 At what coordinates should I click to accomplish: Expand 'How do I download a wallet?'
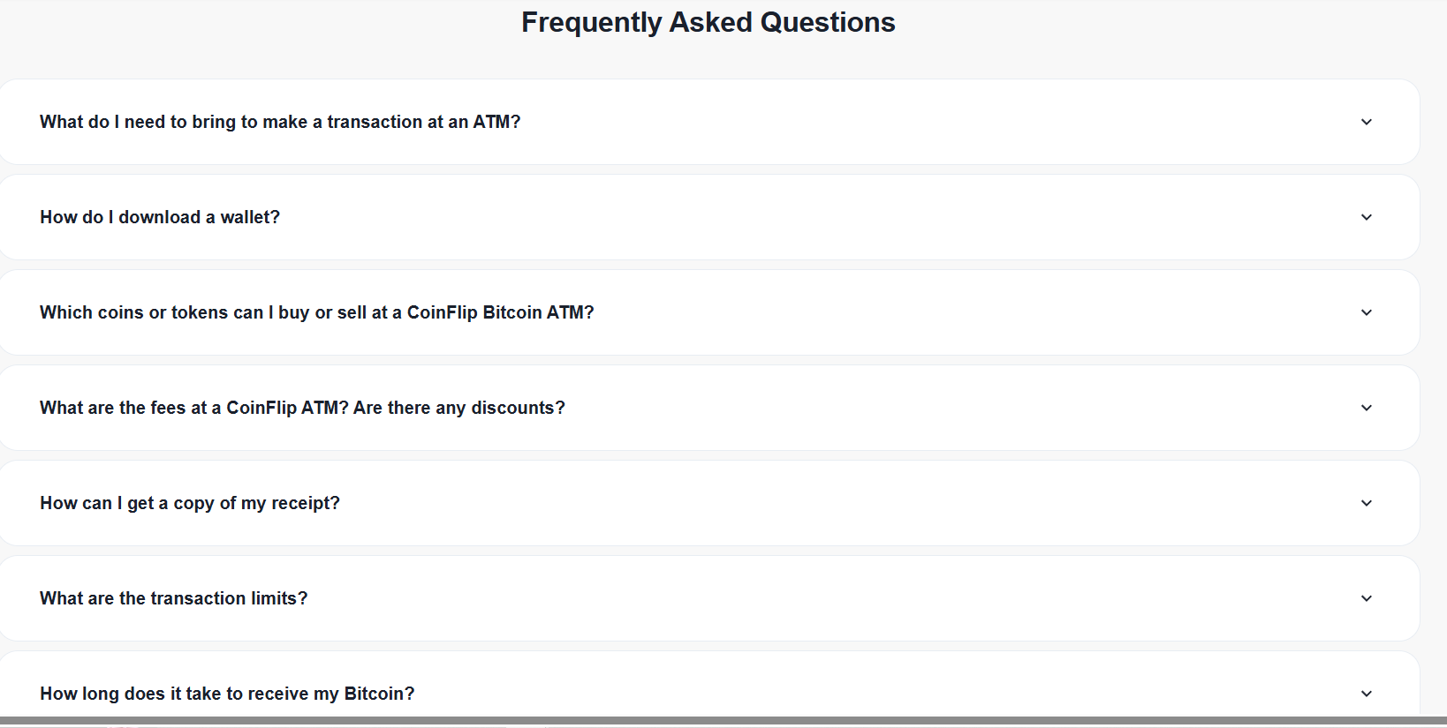(160, 217)
